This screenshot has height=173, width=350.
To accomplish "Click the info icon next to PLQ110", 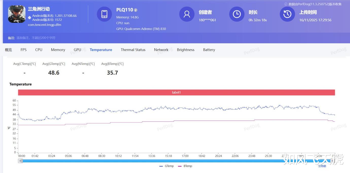I will (136, 10).
